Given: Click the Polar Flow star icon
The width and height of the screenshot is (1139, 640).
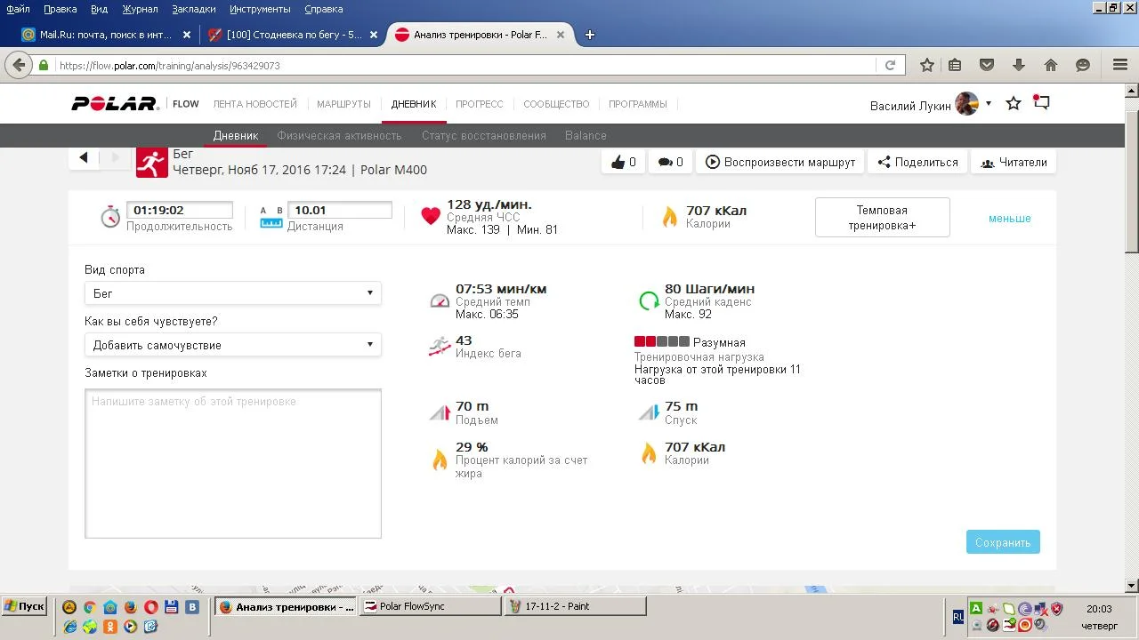Looking at the screenshot, I should (x=1014, y=104).
